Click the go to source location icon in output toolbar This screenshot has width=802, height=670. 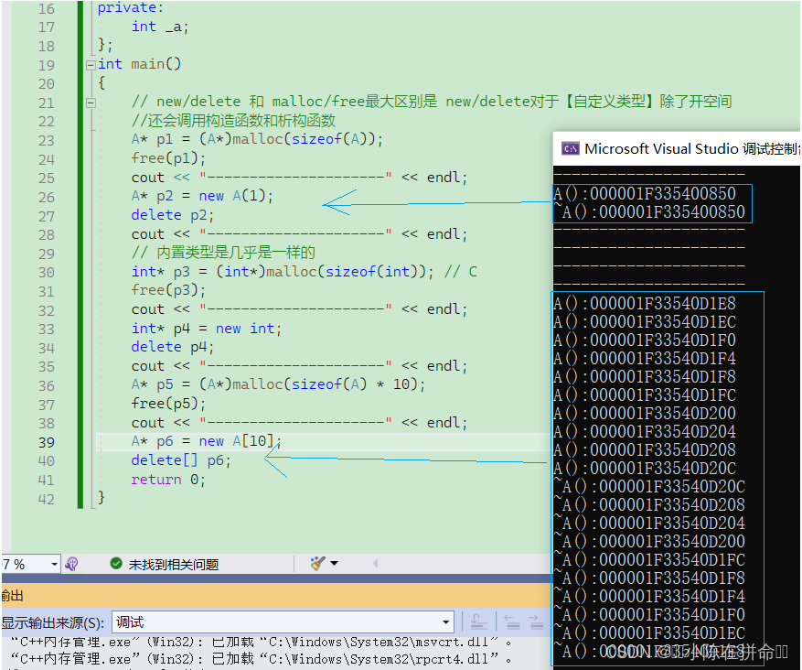pos(479,621)
